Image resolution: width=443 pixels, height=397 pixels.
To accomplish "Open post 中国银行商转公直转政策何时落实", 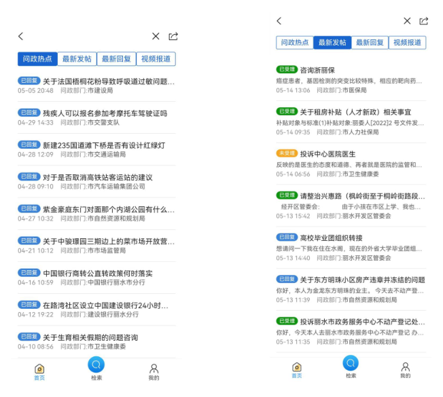I will pyautogui.click(x=98, y=273).
